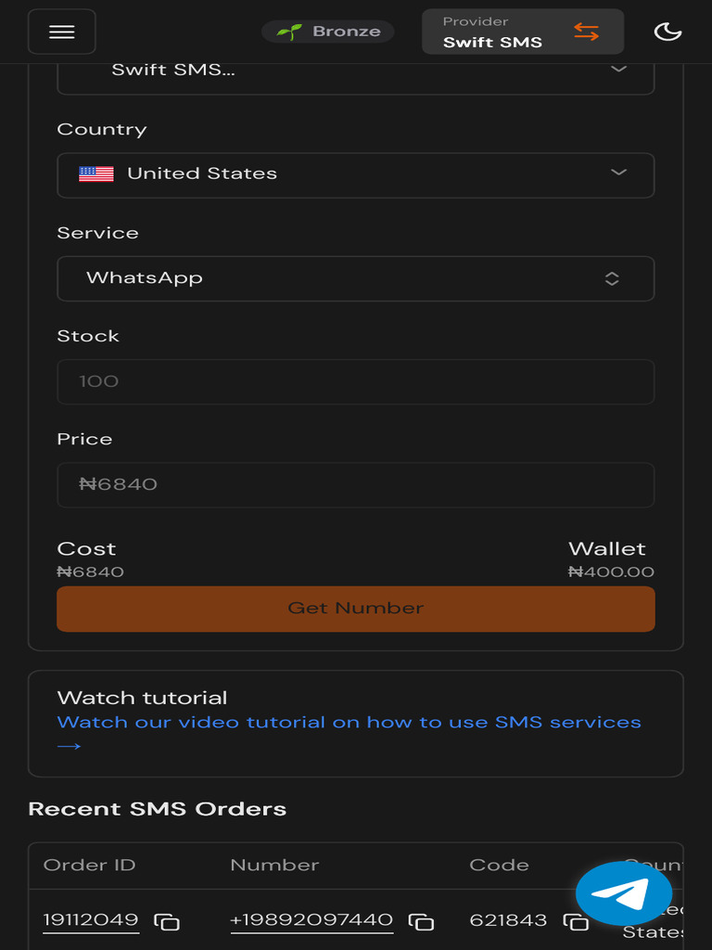This screenshot has width=712, height=950.
Task: Click the Bronze tier badge
Action: click(328, 32)
